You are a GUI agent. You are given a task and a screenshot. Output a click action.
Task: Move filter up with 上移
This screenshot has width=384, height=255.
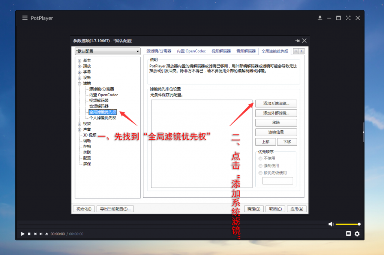[x=265, y=142]
